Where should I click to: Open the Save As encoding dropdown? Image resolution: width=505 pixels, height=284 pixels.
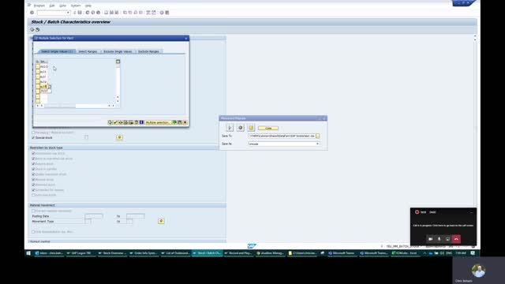[x=317, y=144]
